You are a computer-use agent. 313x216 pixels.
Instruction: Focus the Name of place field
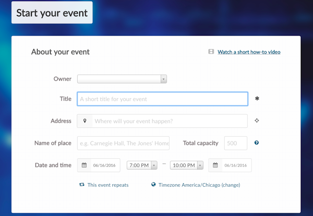[x=123, y=143]
